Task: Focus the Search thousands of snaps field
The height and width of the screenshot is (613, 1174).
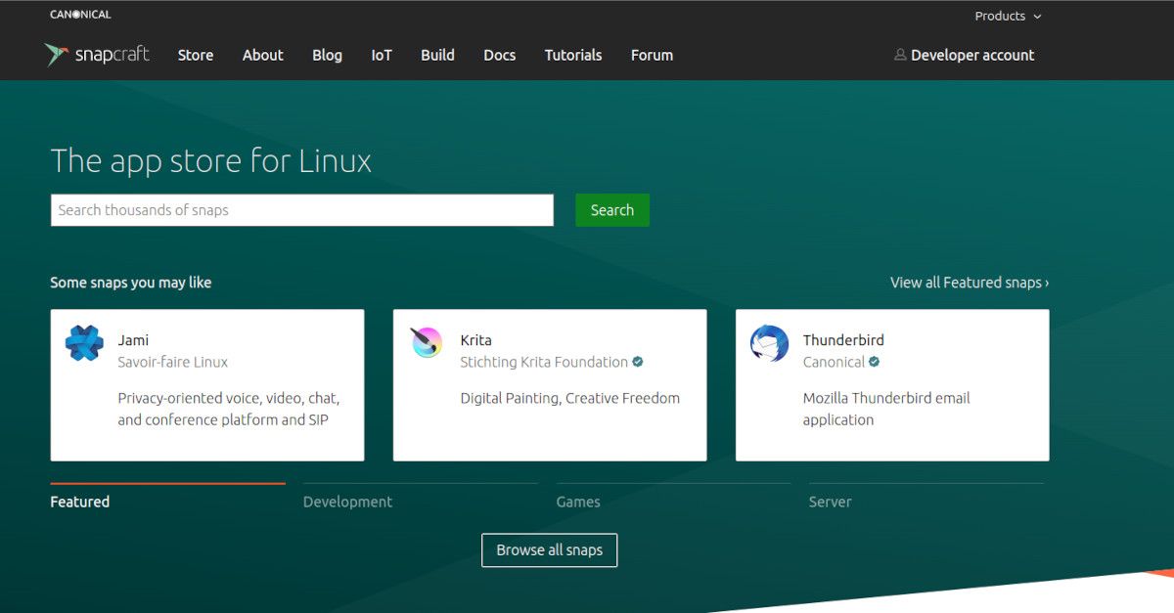Action: point(302,210)
